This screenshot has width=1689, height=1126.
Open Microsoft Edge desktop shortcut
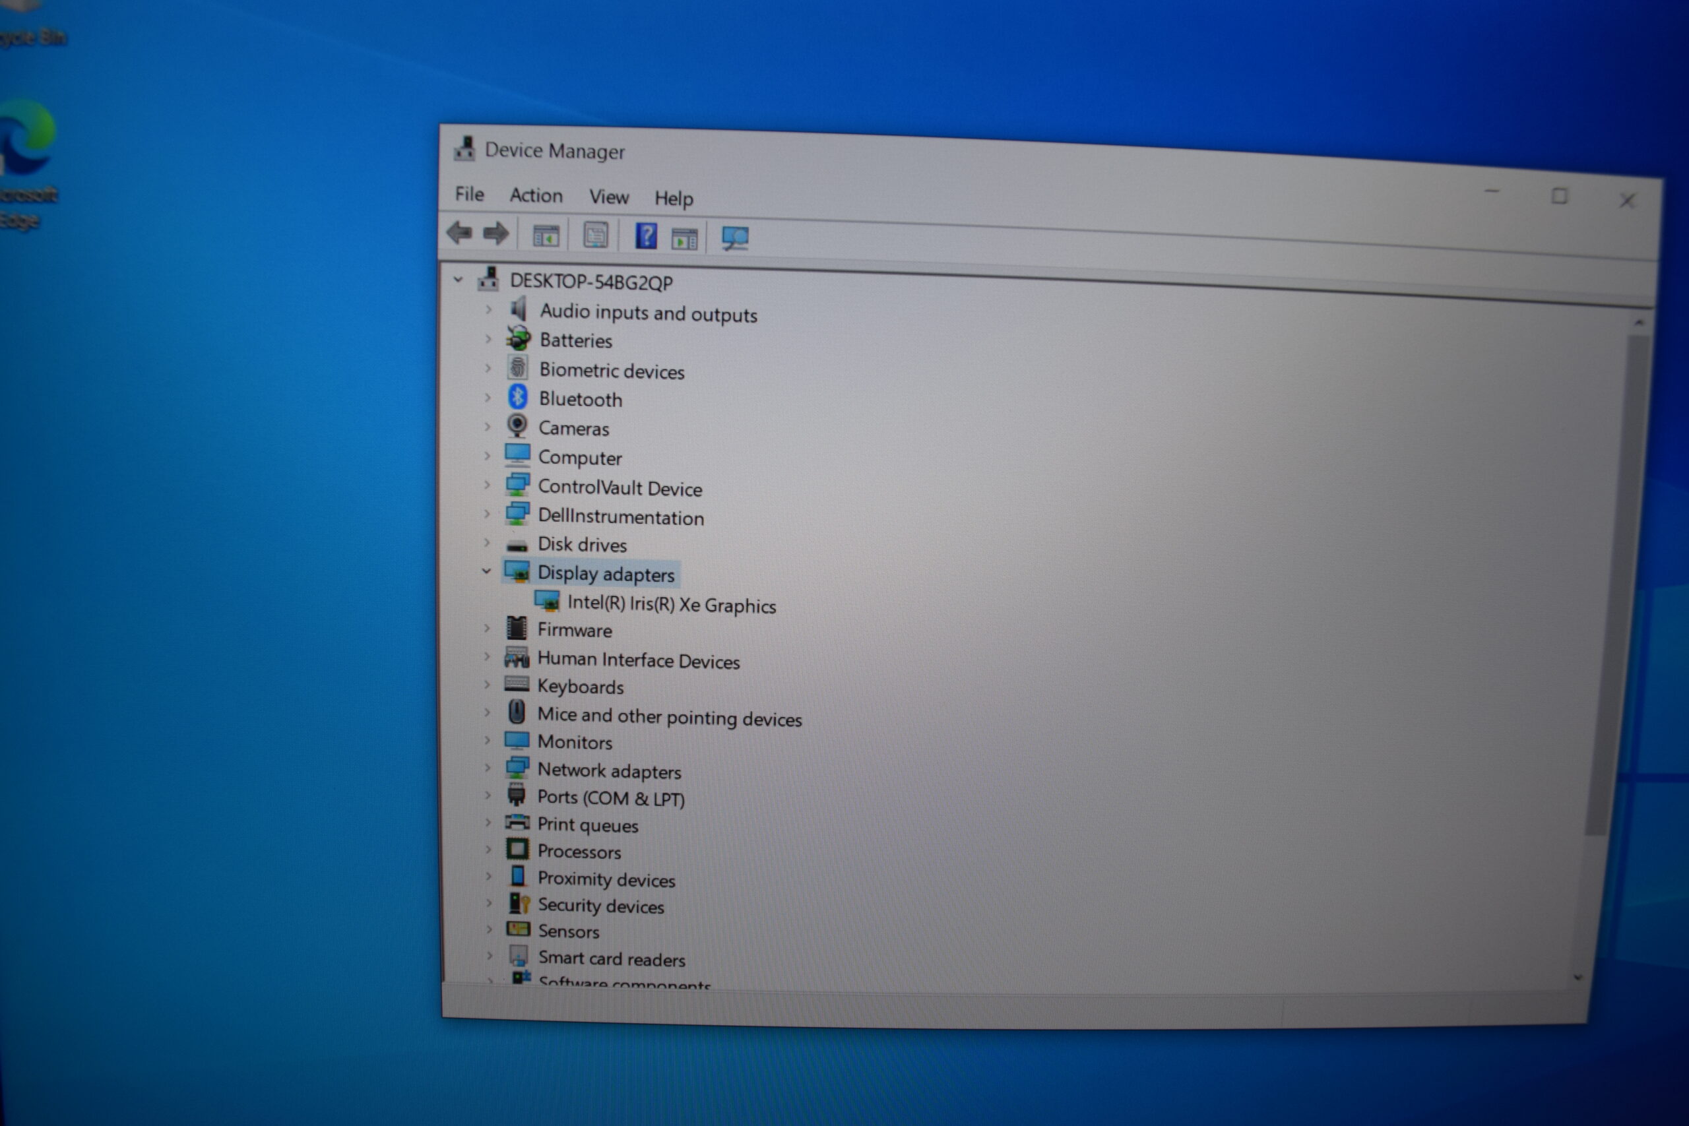26,165
